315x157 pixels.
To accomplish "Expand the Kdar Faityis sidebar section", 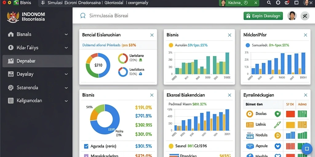I will click(66, 48).
